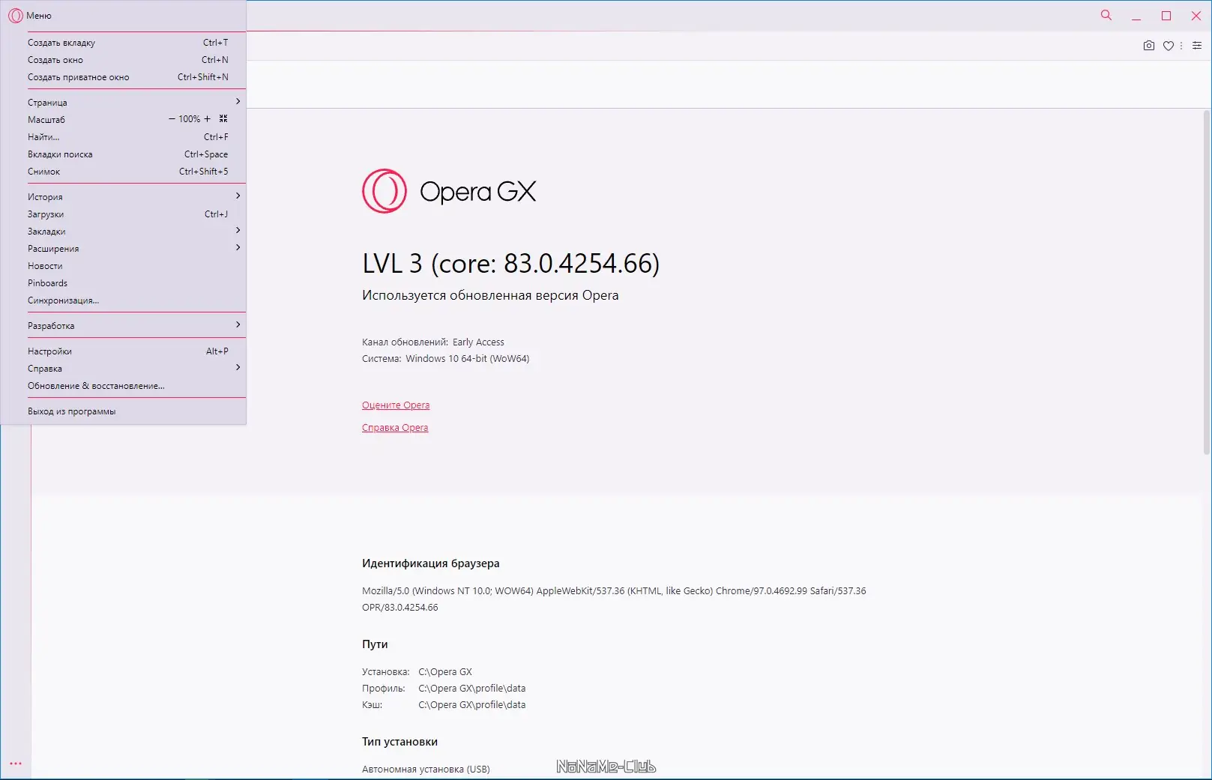Image resolution: width=1212 pixels, height=780 pixels.
Task: Click the three-dot sidebar setup icon
Action: pyautogui.click(x=16, y=764)
